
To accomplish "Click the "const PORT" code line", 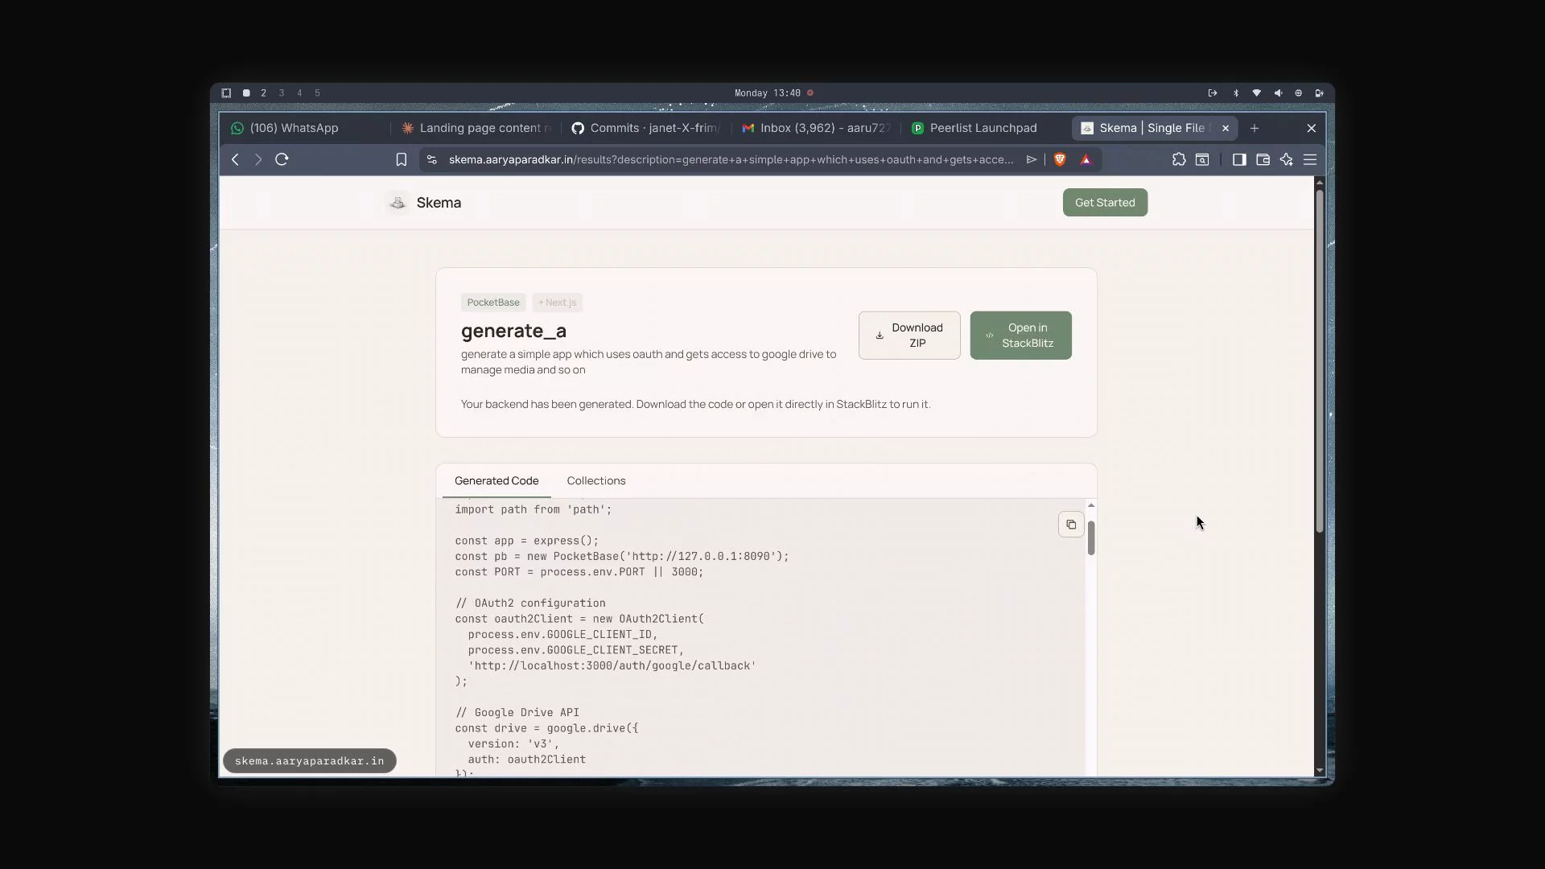I will click(579, 572).
